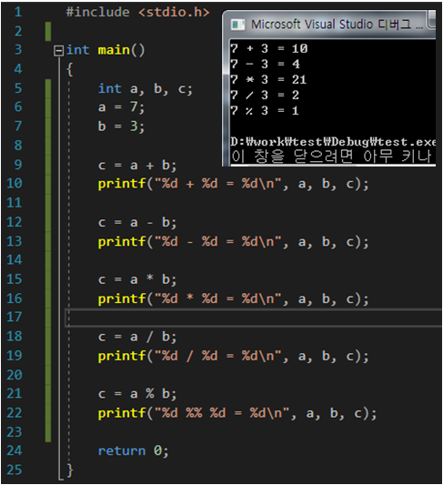Collapse the main() function outline box
443x485 pixels.
click(x=58, y=50)
